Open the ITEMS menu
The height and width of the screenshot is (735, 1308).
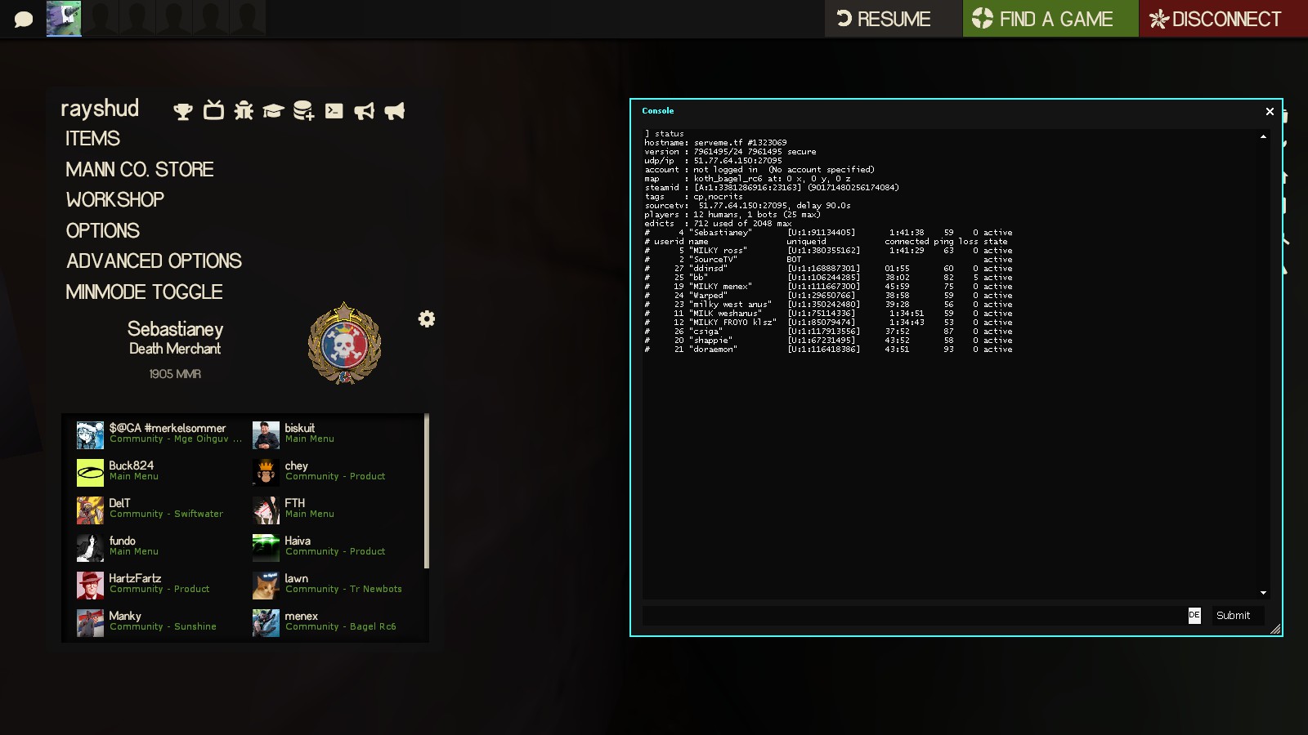pyautogui.click(x=92, y=139)
